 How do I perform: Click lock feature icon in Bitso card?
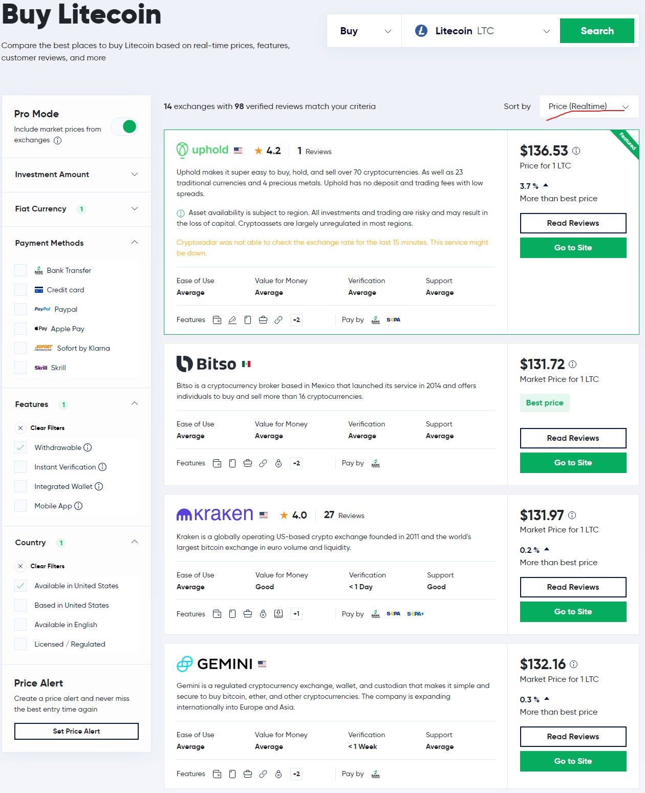[278, 463]
